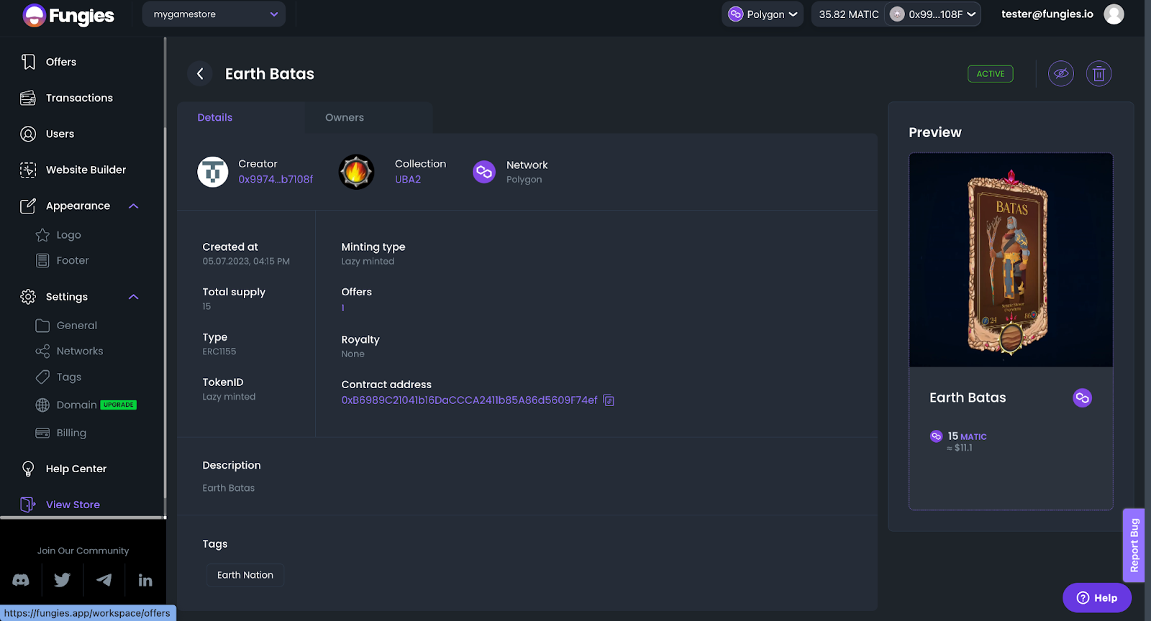
Task: Click the back arrow beside Earth Batas
Action: pos(200,73)
